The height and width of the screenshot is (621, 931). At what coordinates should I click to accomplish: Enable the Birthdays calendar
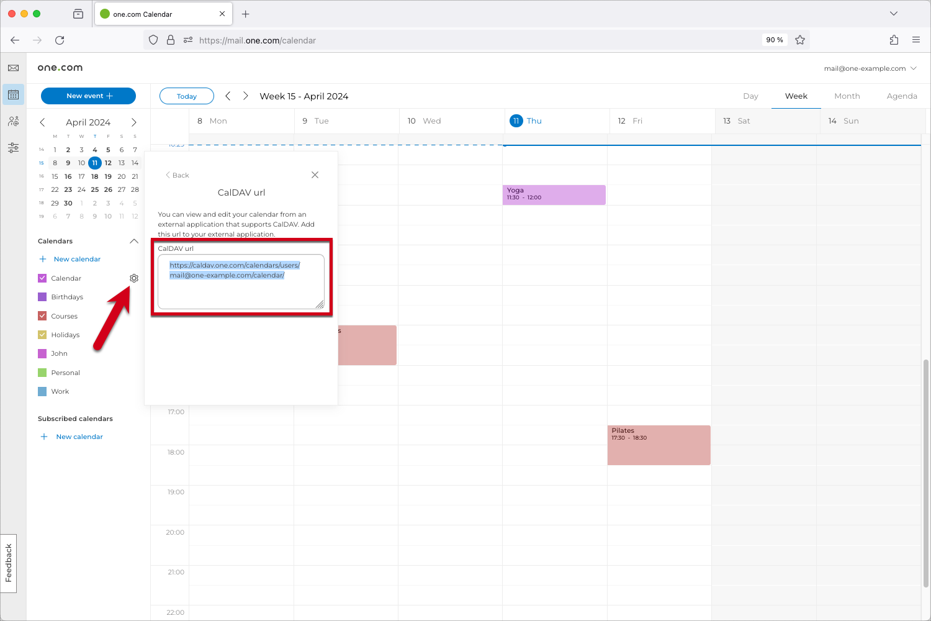click(x=42, y=297)
